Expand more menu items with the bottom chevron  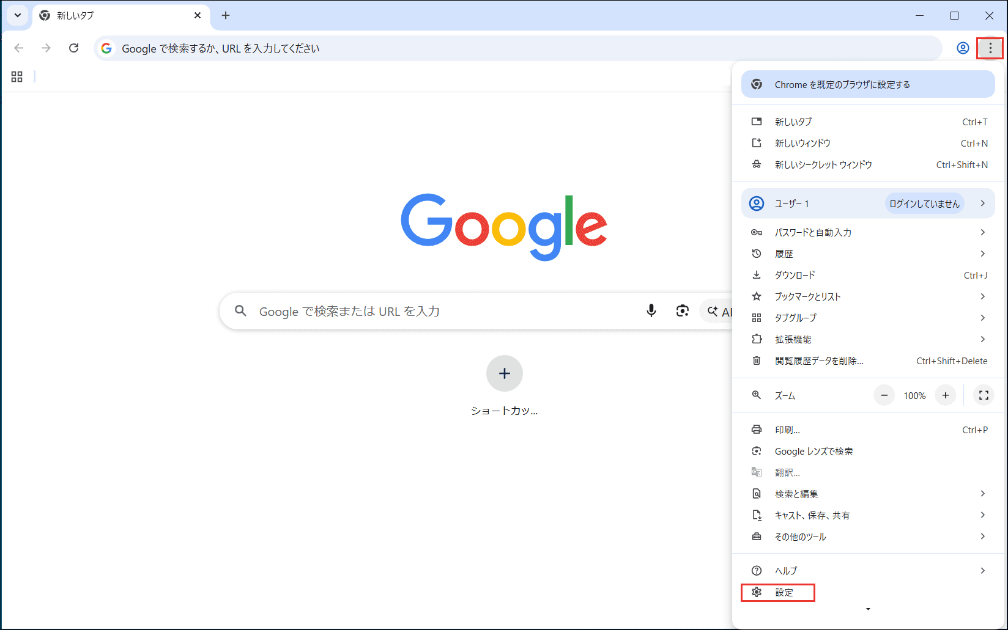867,609
